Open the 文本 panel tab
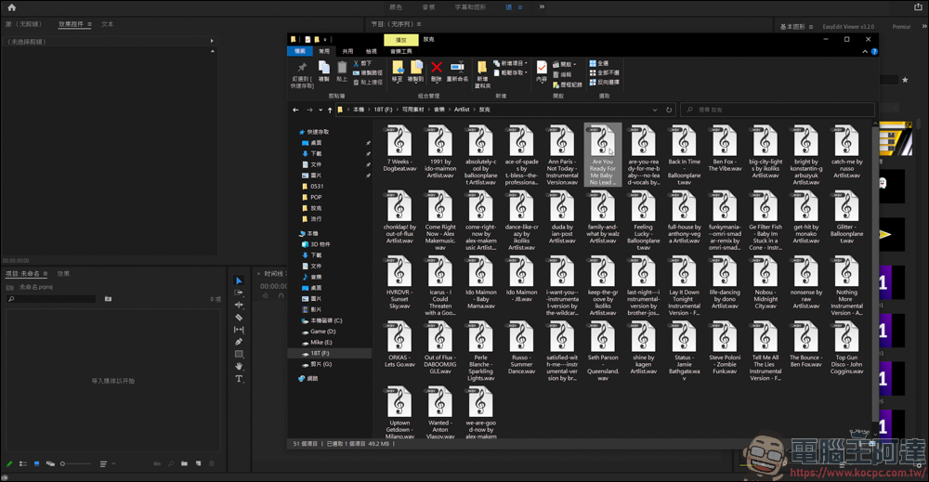The image size is (929, 482). [107, 24]
